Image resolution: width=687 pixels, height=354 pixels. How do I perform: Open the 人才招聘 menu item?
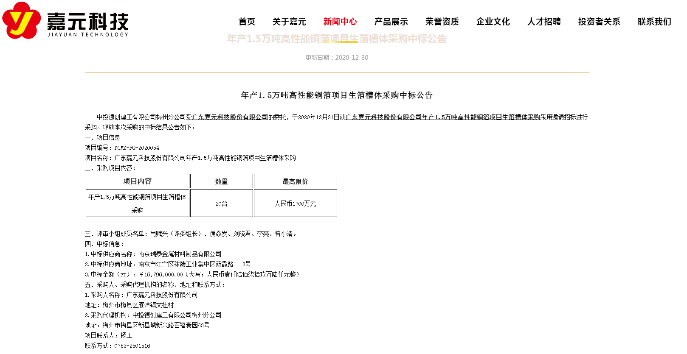(x=544, y=22)
